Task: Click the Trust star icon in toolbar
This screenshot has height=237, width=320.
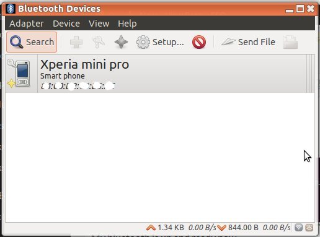Action: tap(121, 42)
